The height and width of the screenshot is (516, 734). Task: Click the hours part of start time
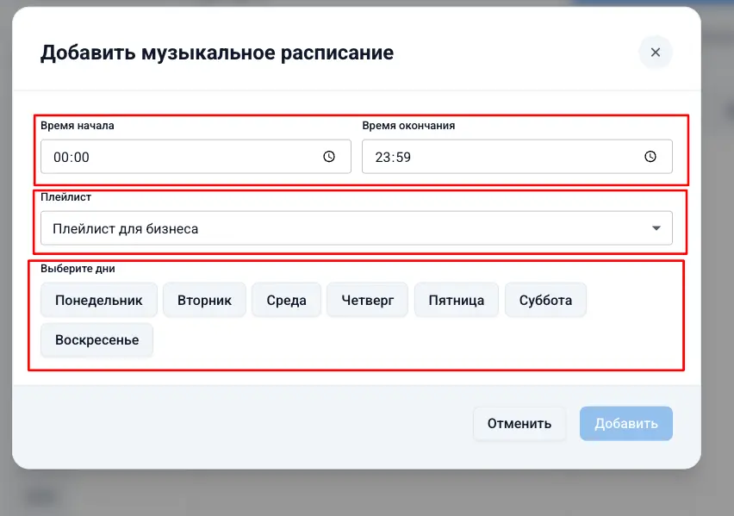click(x=60, y=158)
